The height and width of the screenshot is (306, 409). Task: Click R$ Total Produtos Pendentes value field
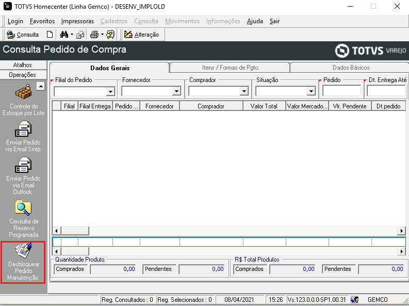coord(381,269)
